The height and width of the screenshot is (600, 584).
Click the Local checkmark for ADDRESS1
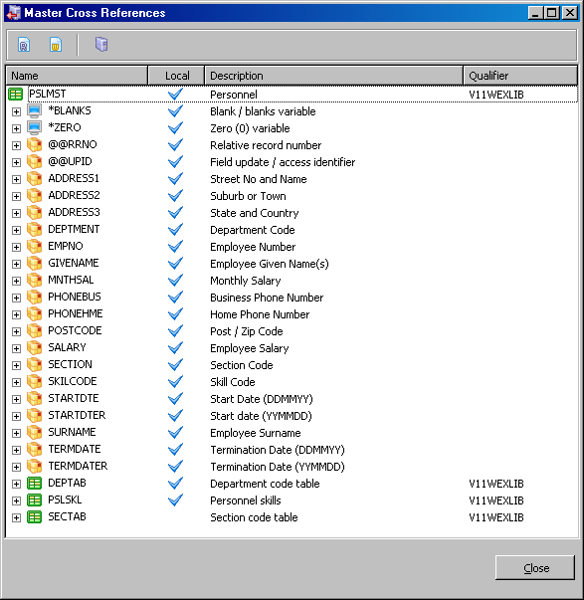tap(176, 178)
